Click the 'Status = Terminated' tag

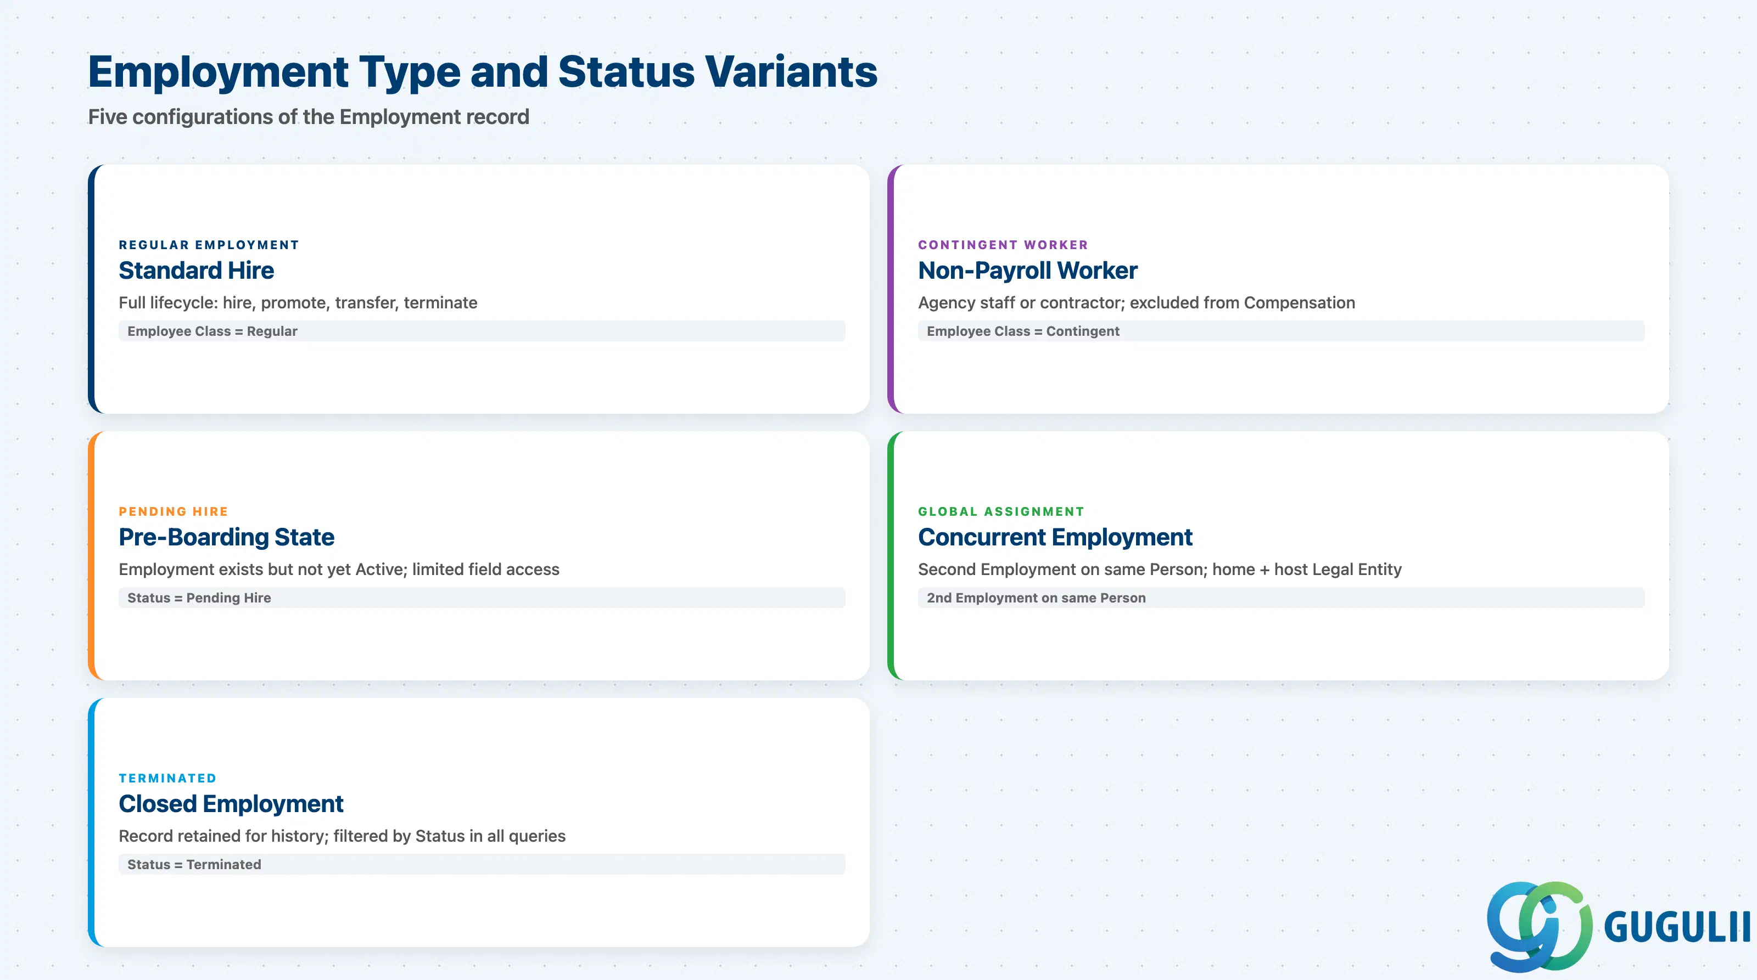point(482,865)
